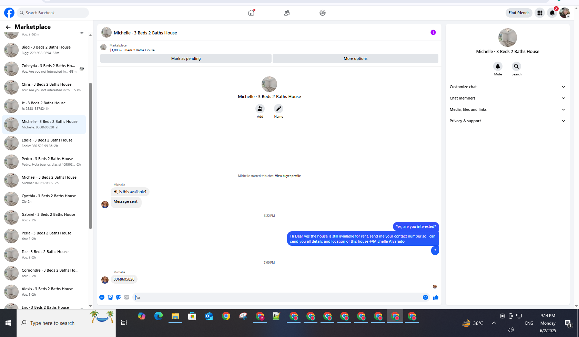Search in conversation magnifier icon

click(x=516, y=66)
